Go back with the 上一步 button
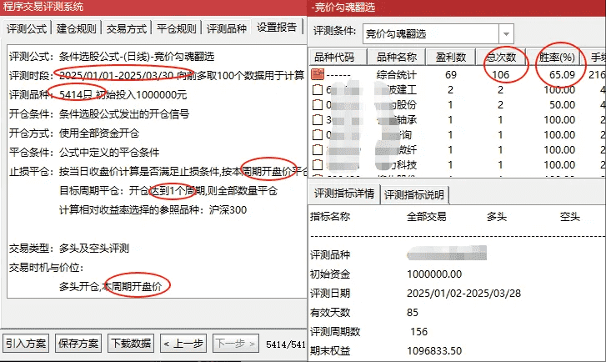 [183, 343]
